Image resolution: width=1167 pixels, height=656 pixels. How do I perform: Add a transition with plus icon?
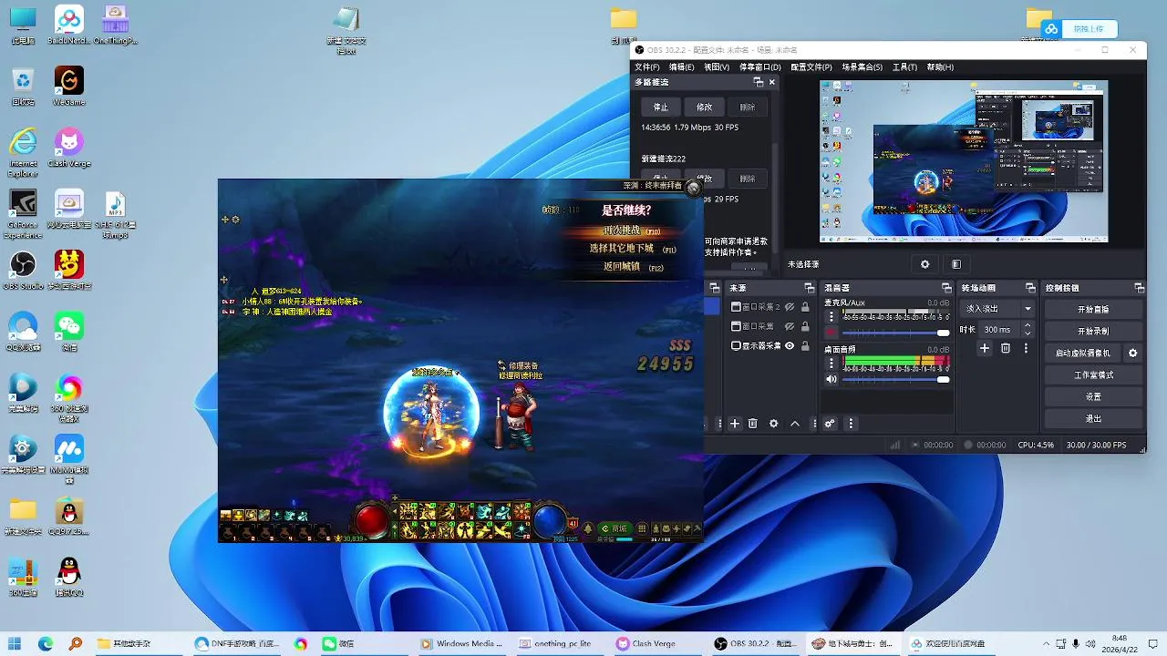click(985, 348)
